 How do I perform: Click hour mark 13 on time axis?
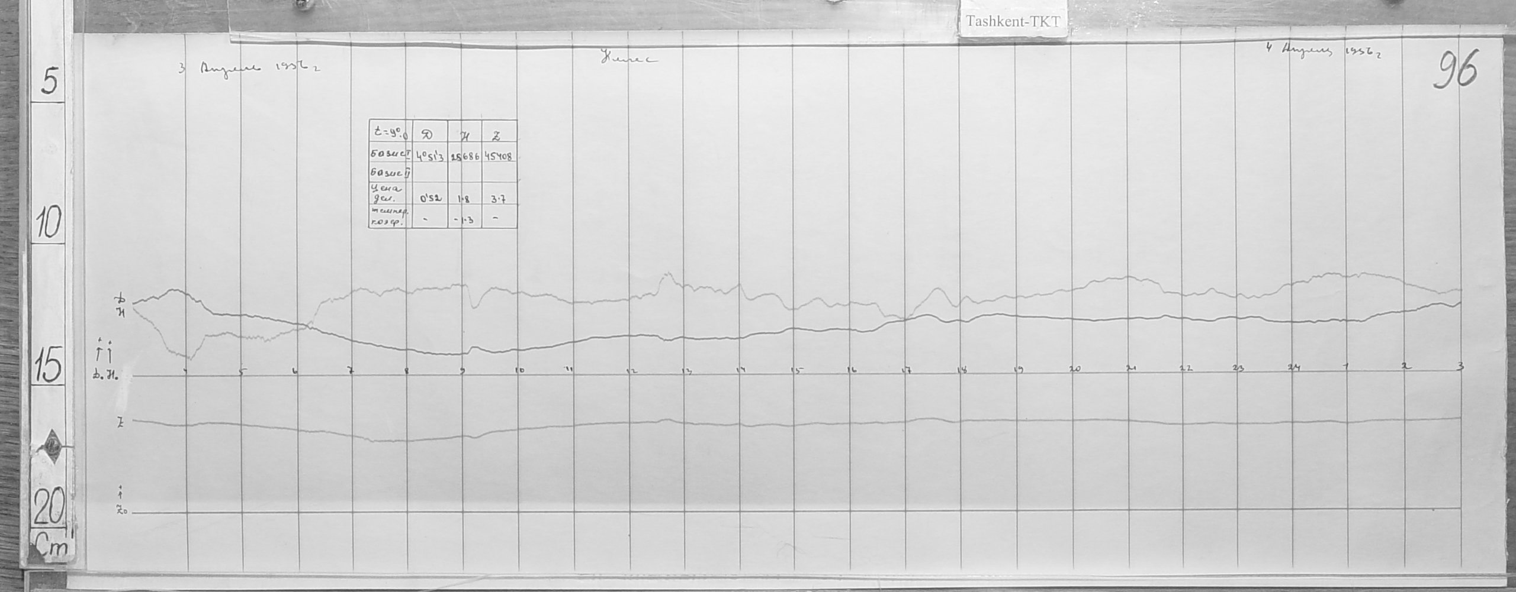click(686, 371)
